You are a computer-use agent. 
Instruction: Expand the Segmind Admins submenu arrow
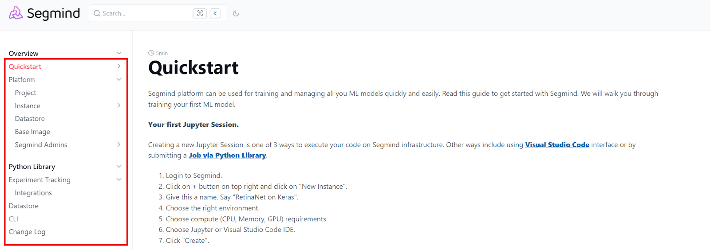tap(119, 145)
